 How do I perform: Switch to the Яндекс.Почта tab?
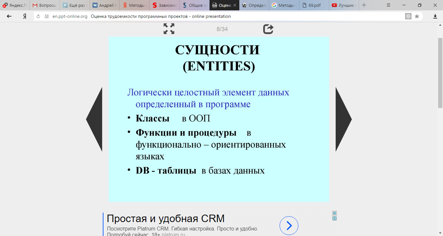[15, 5]
